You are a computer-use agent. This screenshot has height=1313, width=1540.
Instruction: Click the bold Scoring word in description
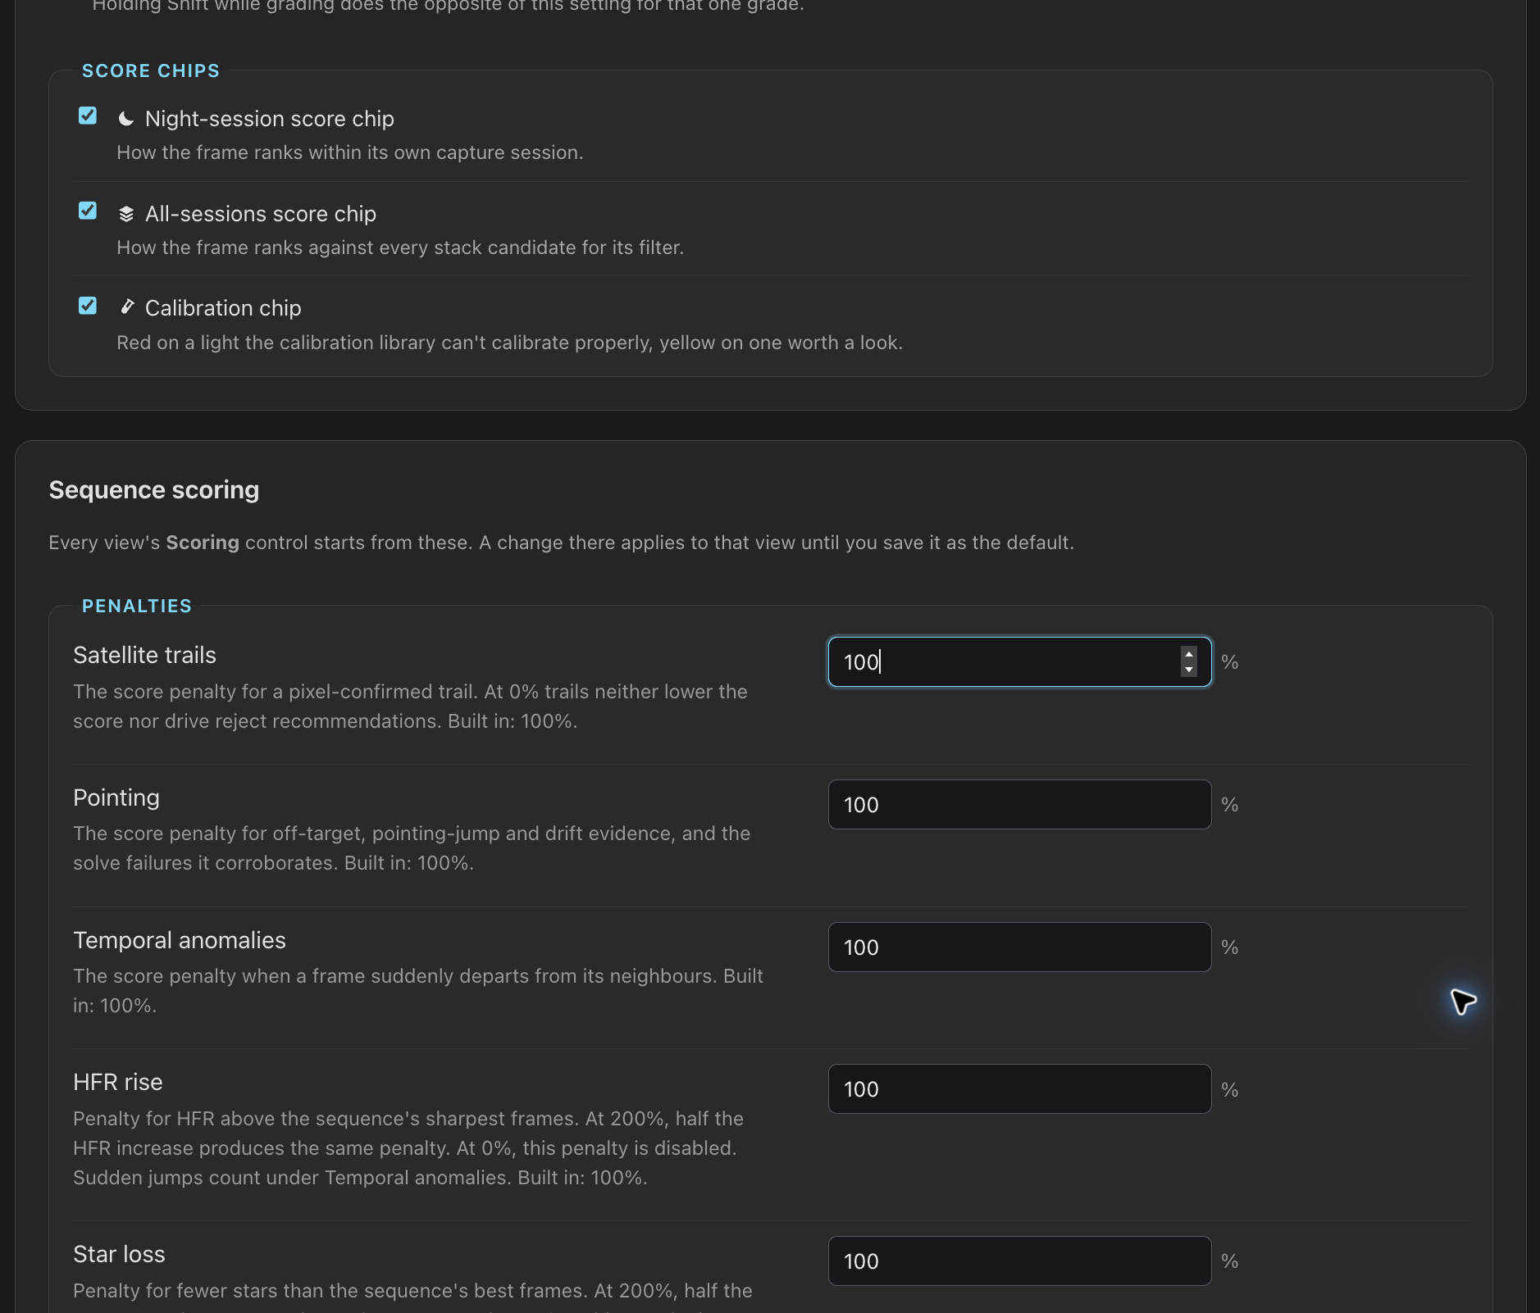pyautogui.click(x=203, y=543)
